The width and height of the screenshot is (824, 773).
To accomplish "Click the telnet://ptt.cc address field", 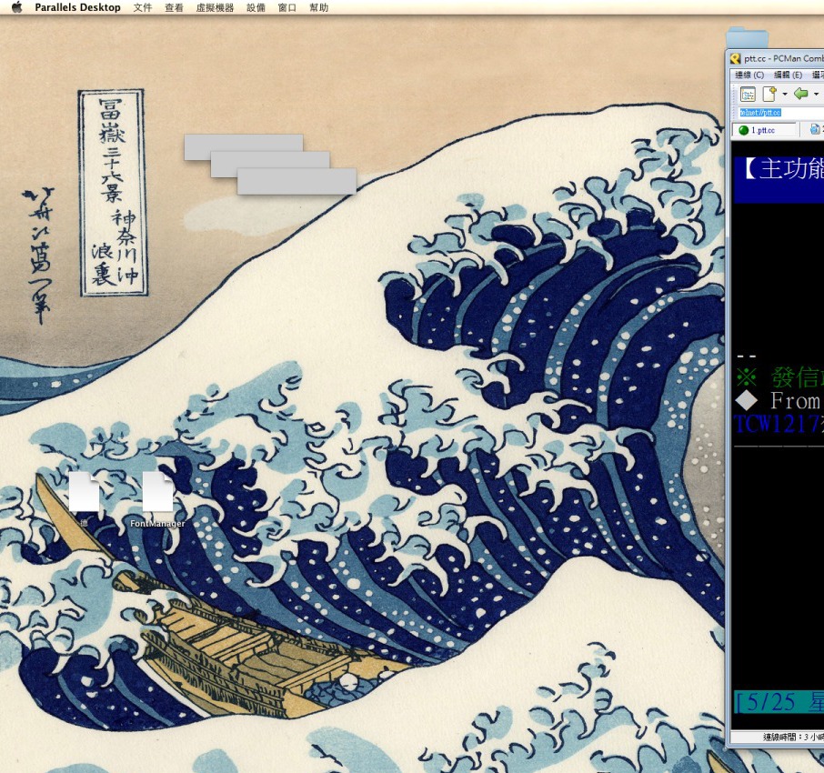I will [x=780, y=113].
